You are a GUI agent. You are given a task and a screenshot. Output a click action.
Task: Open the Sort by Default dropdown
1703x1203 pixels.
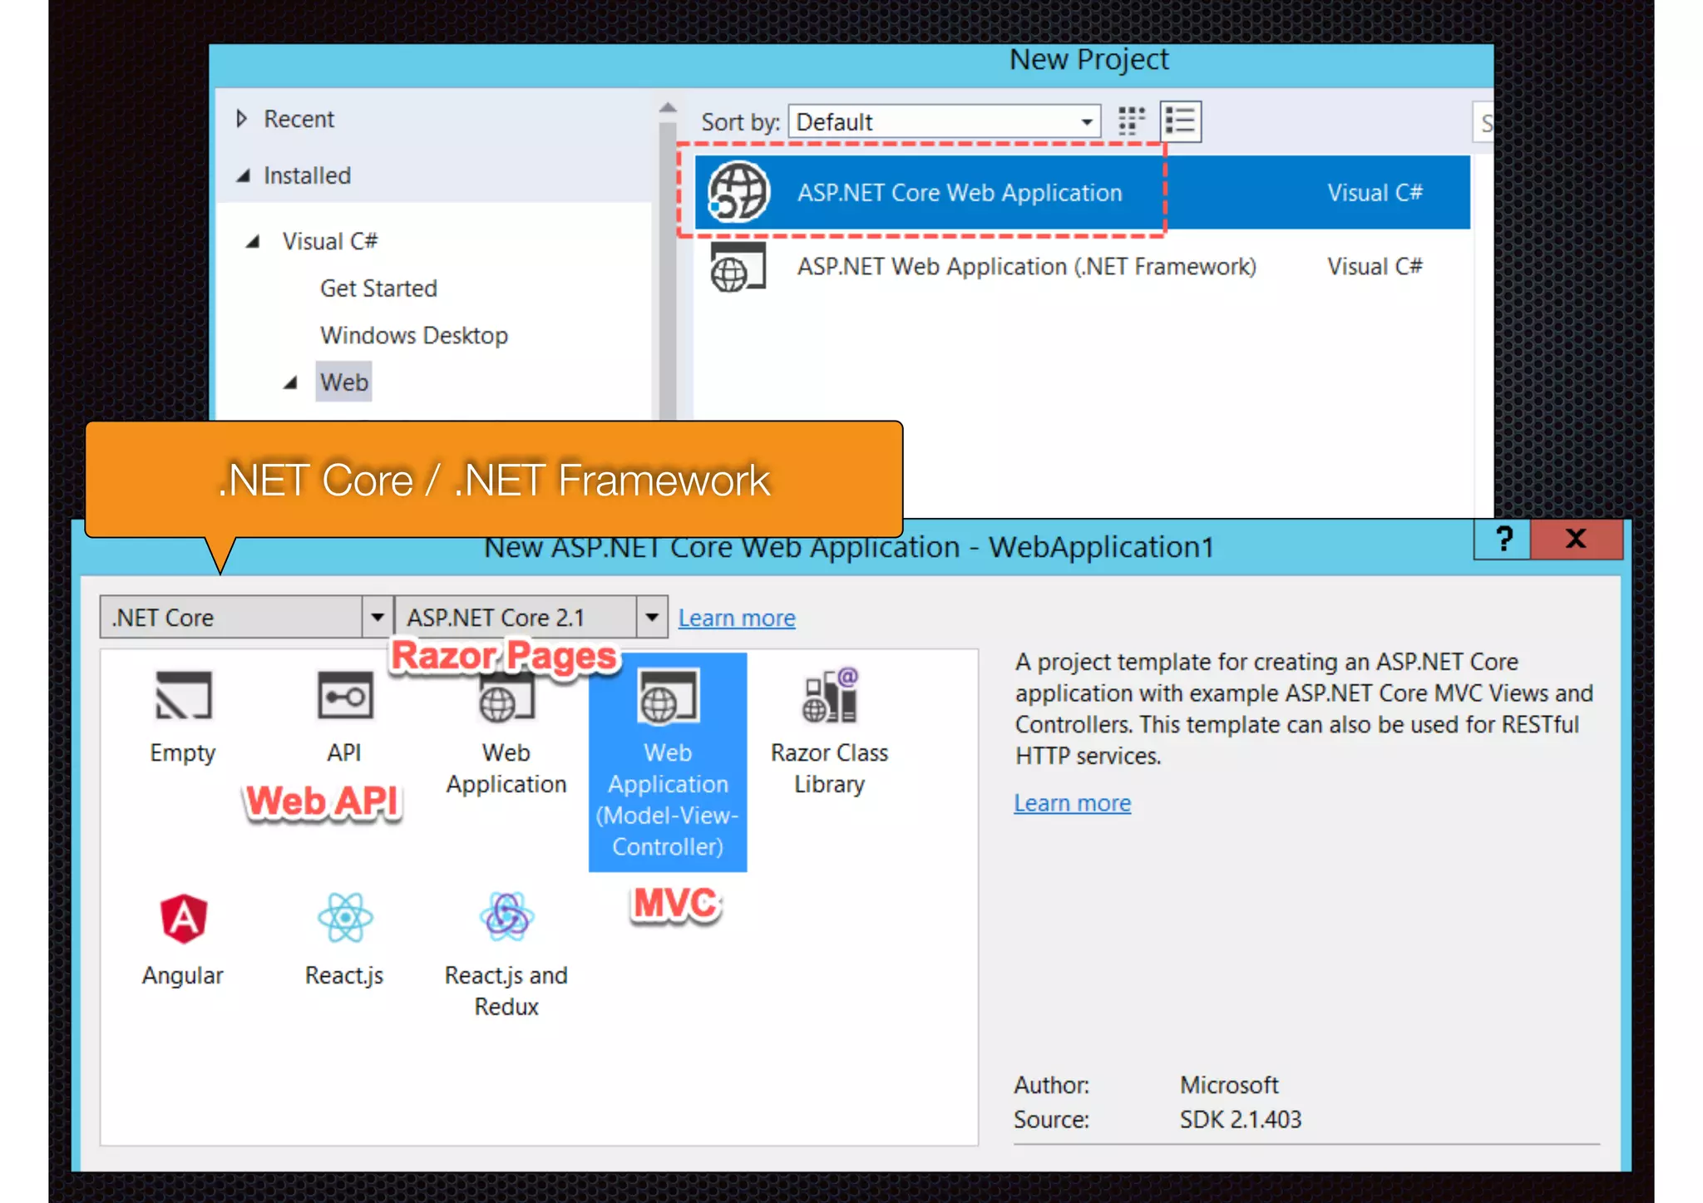(1086, 122)
